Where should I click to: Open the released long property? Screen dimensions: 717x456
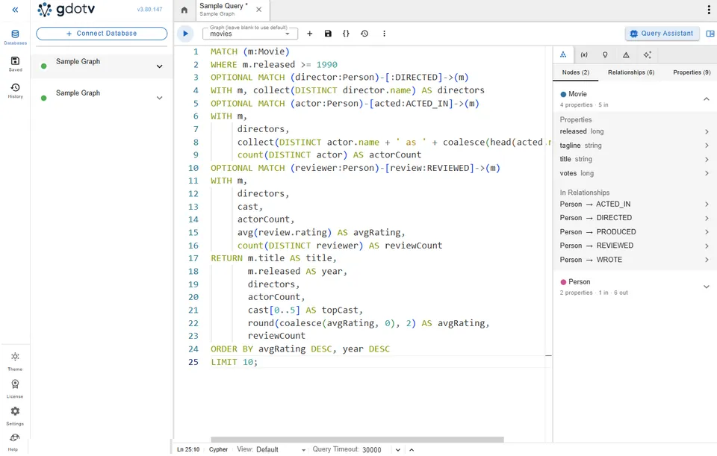(x=635, y=131)
